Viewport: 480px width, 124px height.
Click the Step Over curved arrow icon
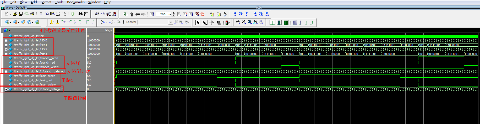(241, 14)
